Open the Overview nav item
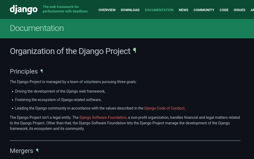Image resolution: width=254 pixels, height=159 pixels. tap(107, 10)
